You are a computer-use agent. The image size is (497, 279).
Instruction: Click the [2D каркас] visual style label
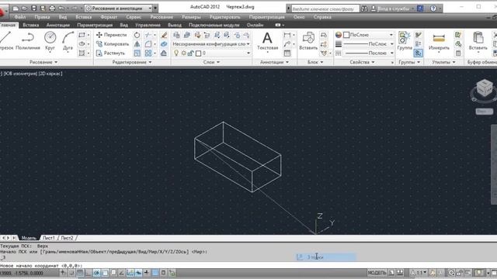[x=50, y=74]
